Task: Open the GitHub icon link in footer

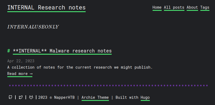Action: 10,97
